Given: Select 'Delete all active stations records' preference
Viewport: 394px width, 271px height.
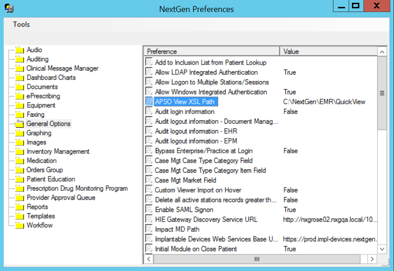Looking at the screenshot, I should tap(215, 200).
